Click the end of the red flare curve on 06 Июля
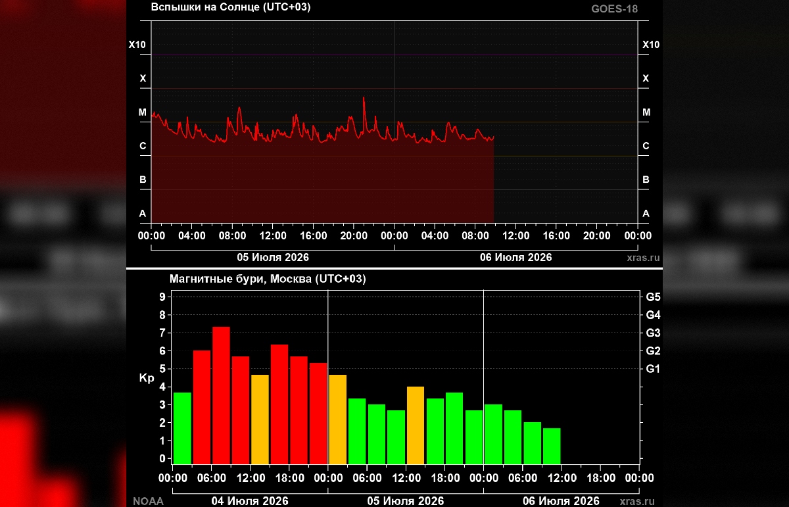Image resolution: width=789 pixels, height=507 pixels. click(x=493, y=137)
